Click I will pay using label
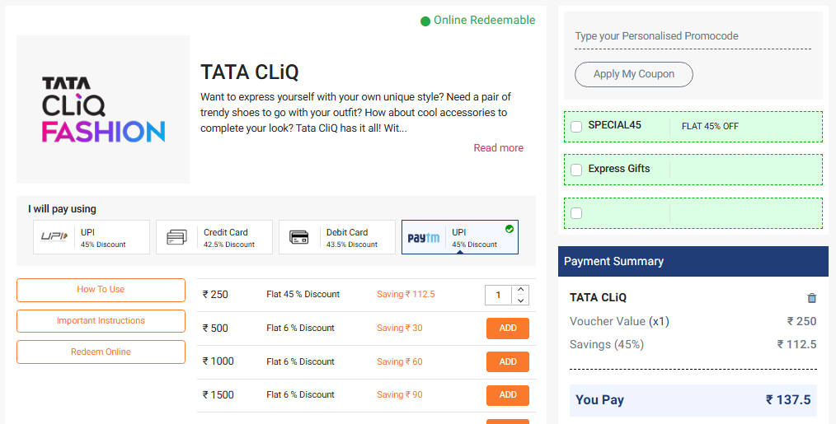The image size is (836, 424). (x=62, y=209)
